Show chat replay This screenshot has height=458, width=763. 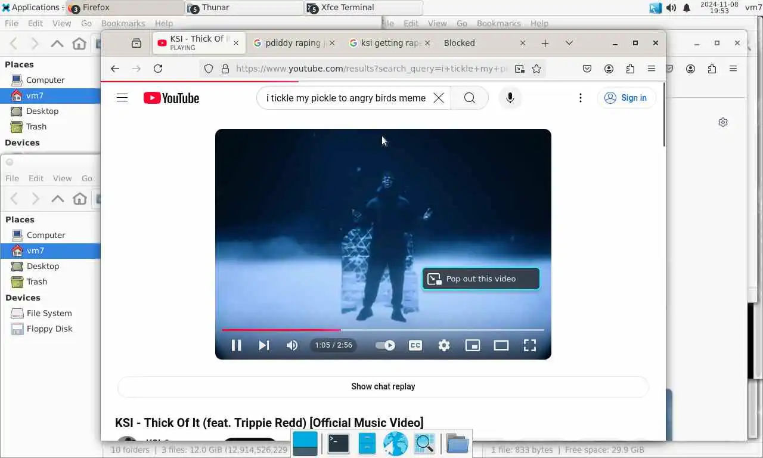click(383, 386)
